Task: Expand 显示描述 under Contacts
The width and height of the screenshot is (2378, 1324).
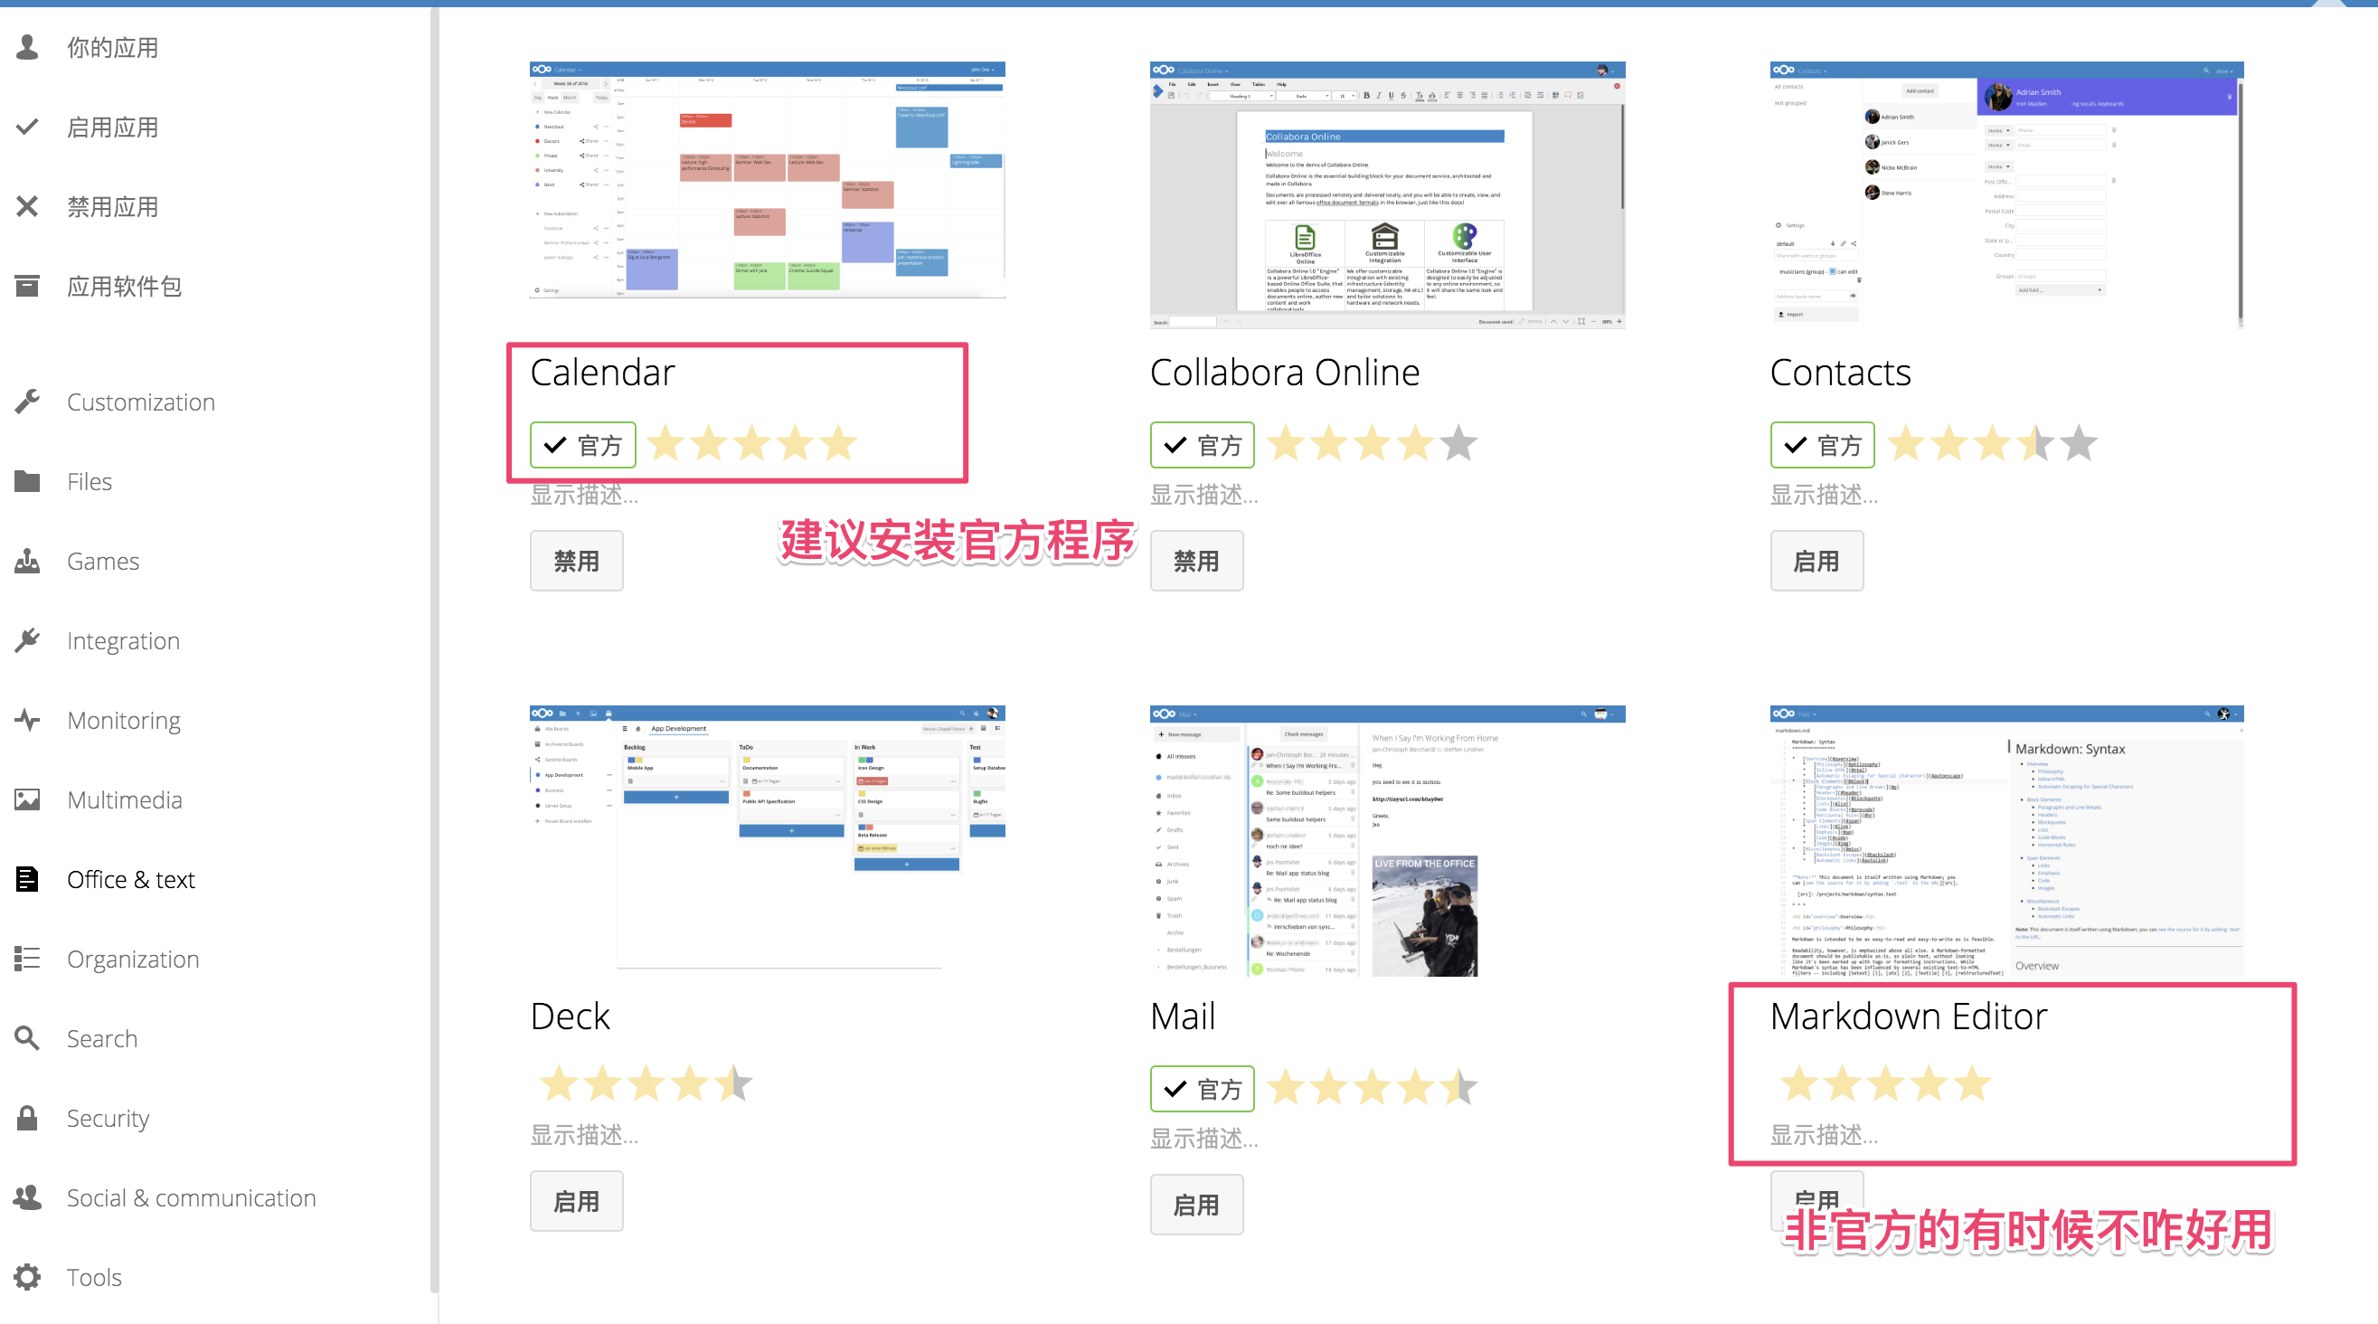Action: pos(1824,495)
